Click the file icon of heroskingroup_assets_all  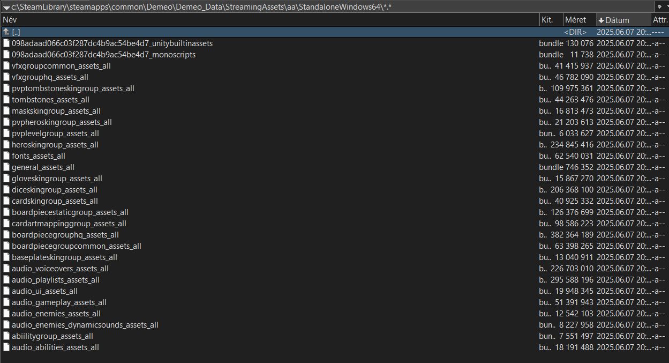6,145
